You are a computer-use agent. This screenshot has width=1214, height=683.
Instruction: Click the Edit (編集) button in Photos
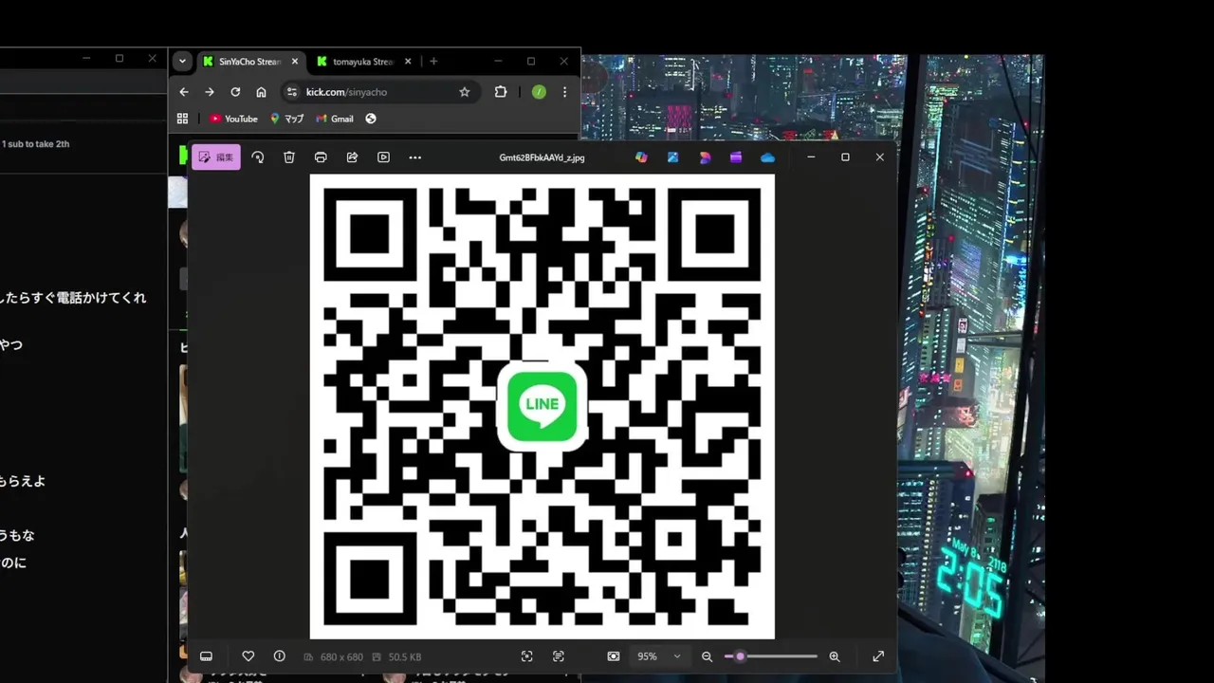point(216,157)
